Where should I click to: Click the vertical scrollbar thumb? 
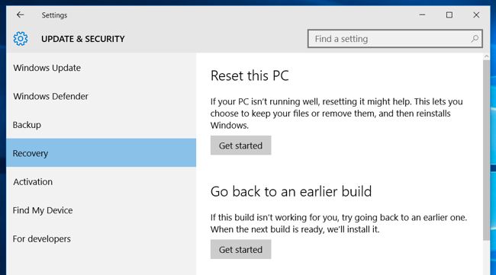[x=486, y=150]
